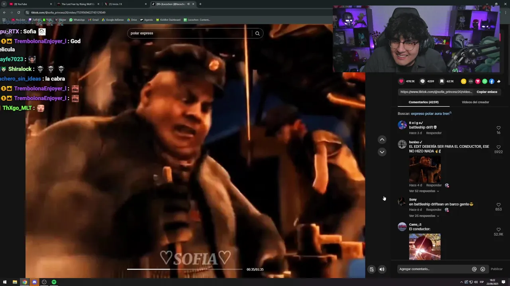The image size is (510, 286).
Task: Open benixo's profile avatar
Action: coord(402,144)
